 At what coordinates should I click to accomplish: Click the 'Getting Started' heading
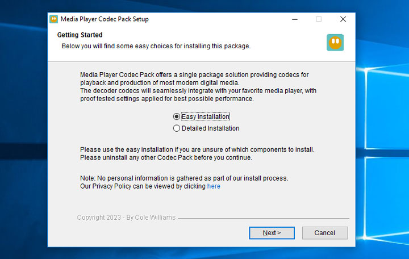click(x=80, y=35)
